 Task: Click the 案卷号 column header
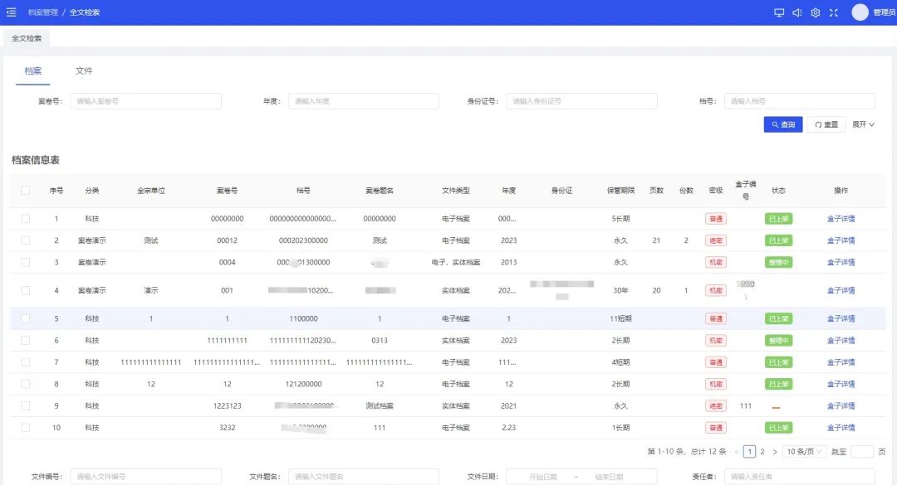[227, 190]
